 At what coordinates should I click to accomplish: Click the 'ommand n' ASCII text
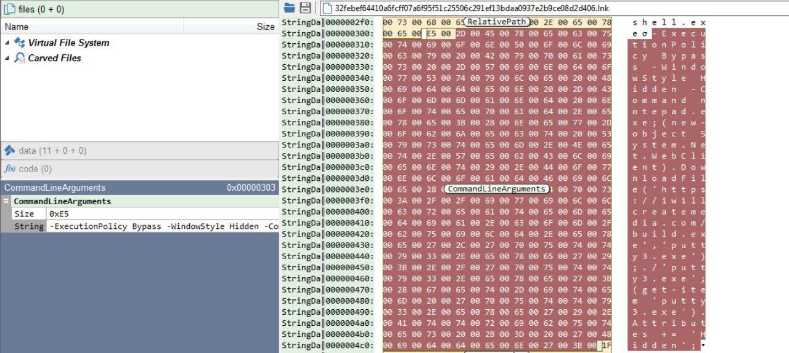click(668, 100)
